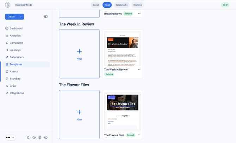Image resolution: width=236 pixels, height=143 pixels.
Task: Add new template under The Week in Review
Action: tap(79, 54)
